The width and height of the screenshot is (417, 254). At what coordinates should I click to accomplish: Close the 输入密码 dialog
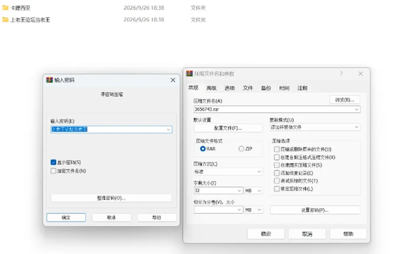[x=173, y=80]
